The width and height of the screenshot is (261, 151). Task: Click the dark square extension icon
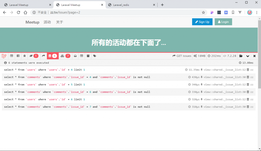click(219, 12)
